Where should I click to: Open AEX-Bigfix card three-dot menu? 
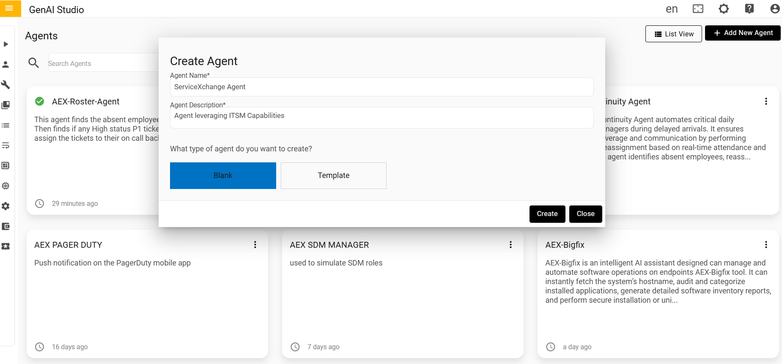(766, 245)
